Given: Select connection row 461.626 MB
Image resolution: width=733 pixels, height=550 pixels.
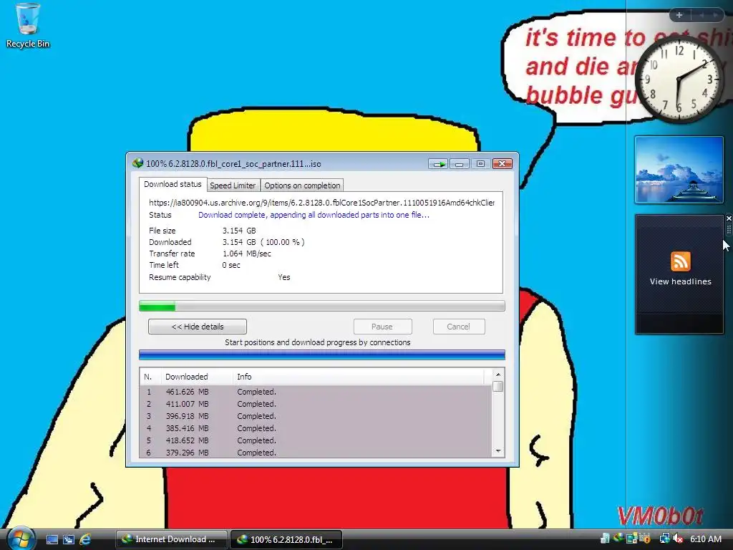Looking at the screenshot, I should [x=316, y=392].
